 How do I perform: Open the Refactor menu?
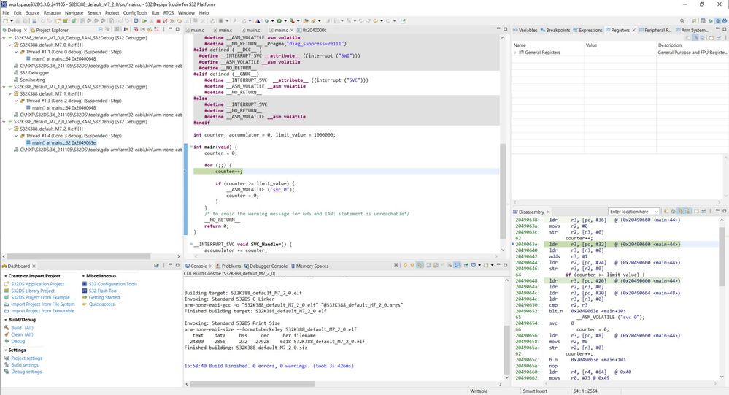(x=52, y=13)
